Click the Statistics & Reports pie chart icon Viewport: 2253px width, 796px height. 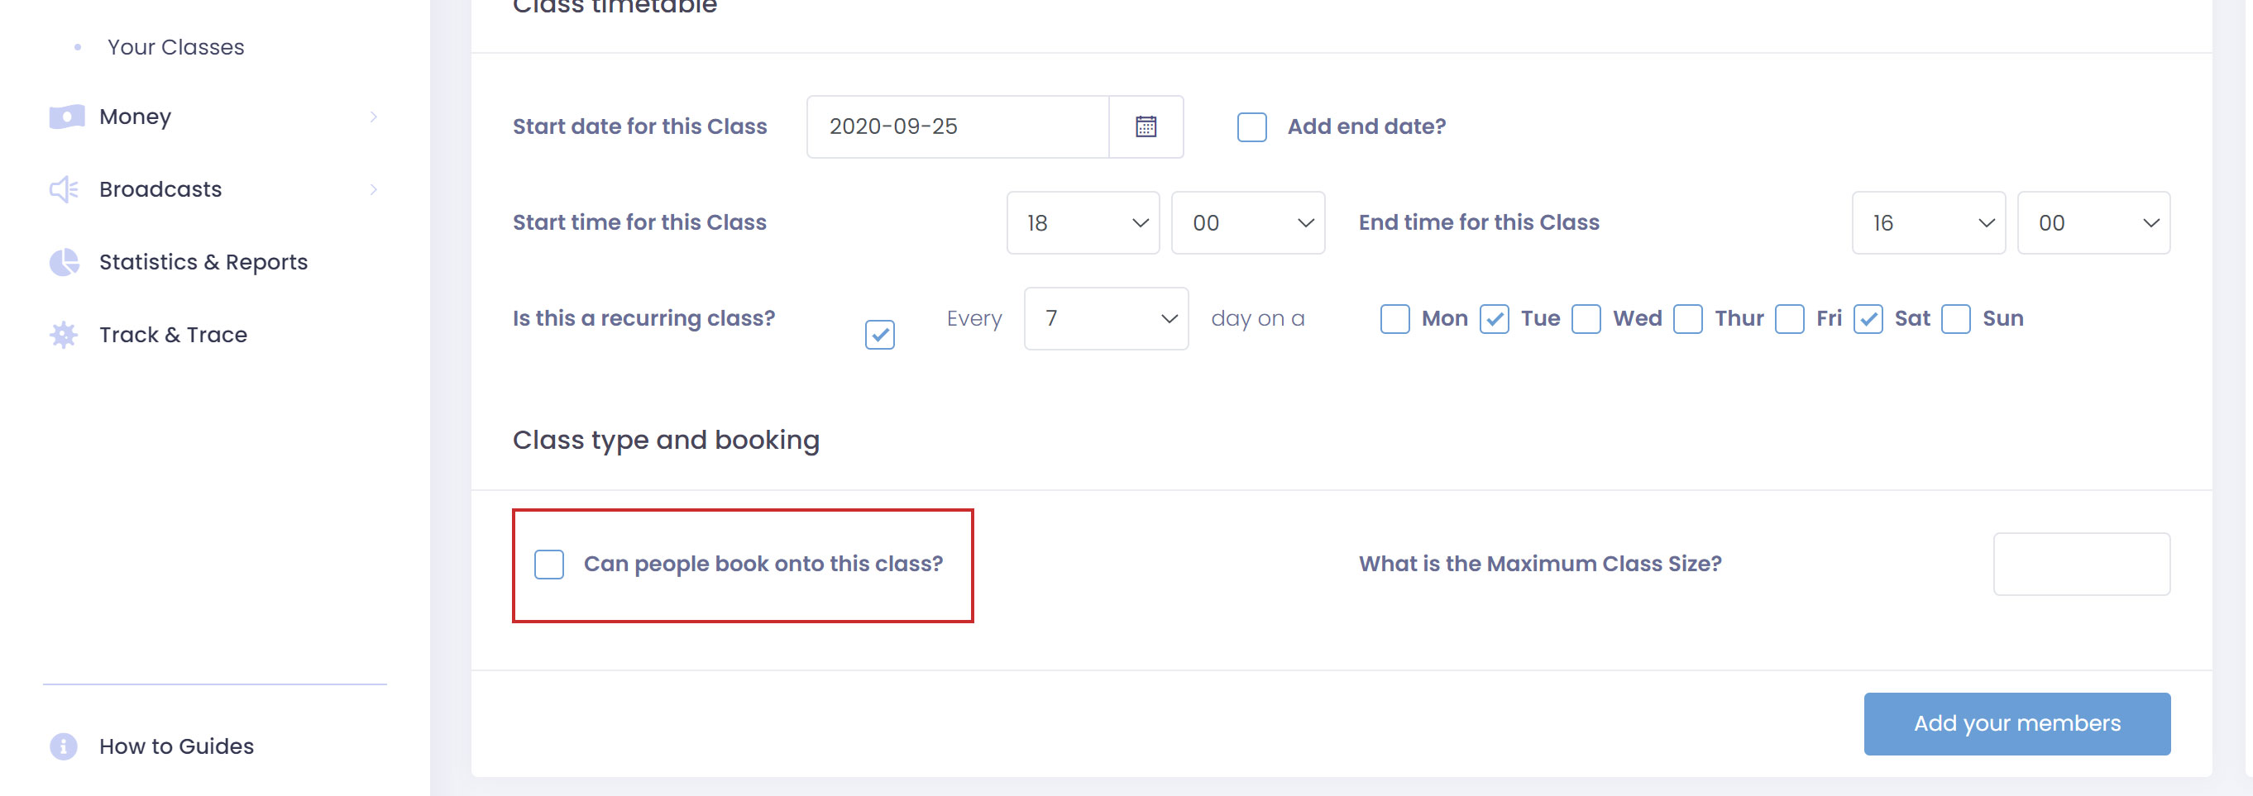pos(64,262)
